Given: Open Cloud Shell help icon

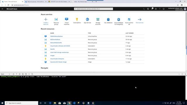Looking at the screenshot, I should click(16, 74).
